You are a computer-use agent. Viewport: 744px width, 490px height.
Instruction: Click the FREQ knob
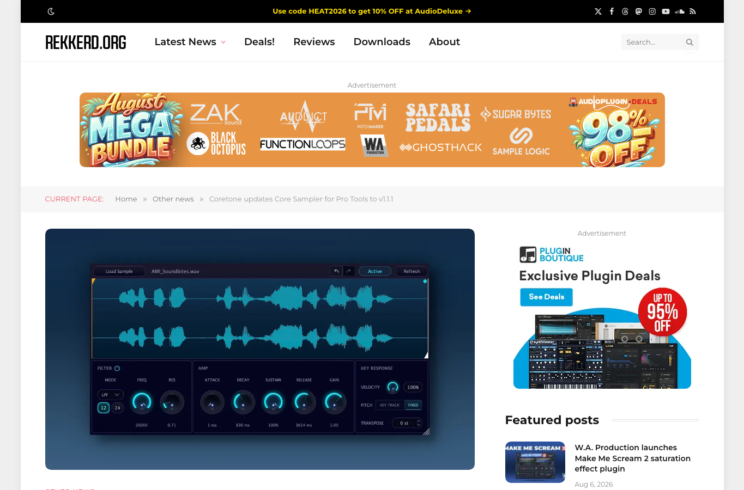(142, 402)
